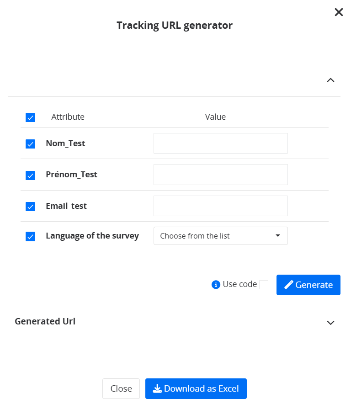Expand the Generated Url section chevron

tap(331, 323)
